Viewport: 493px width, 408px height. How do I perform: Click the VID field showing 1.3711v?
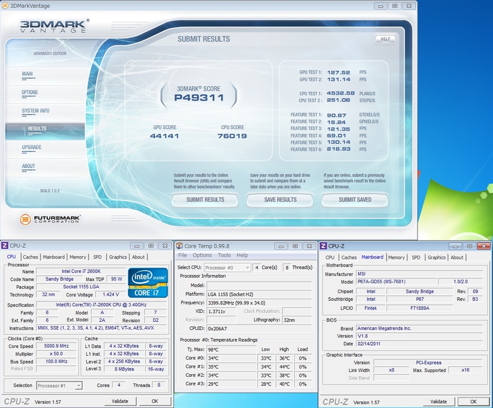pyautogui.click(x=221, y=311)
